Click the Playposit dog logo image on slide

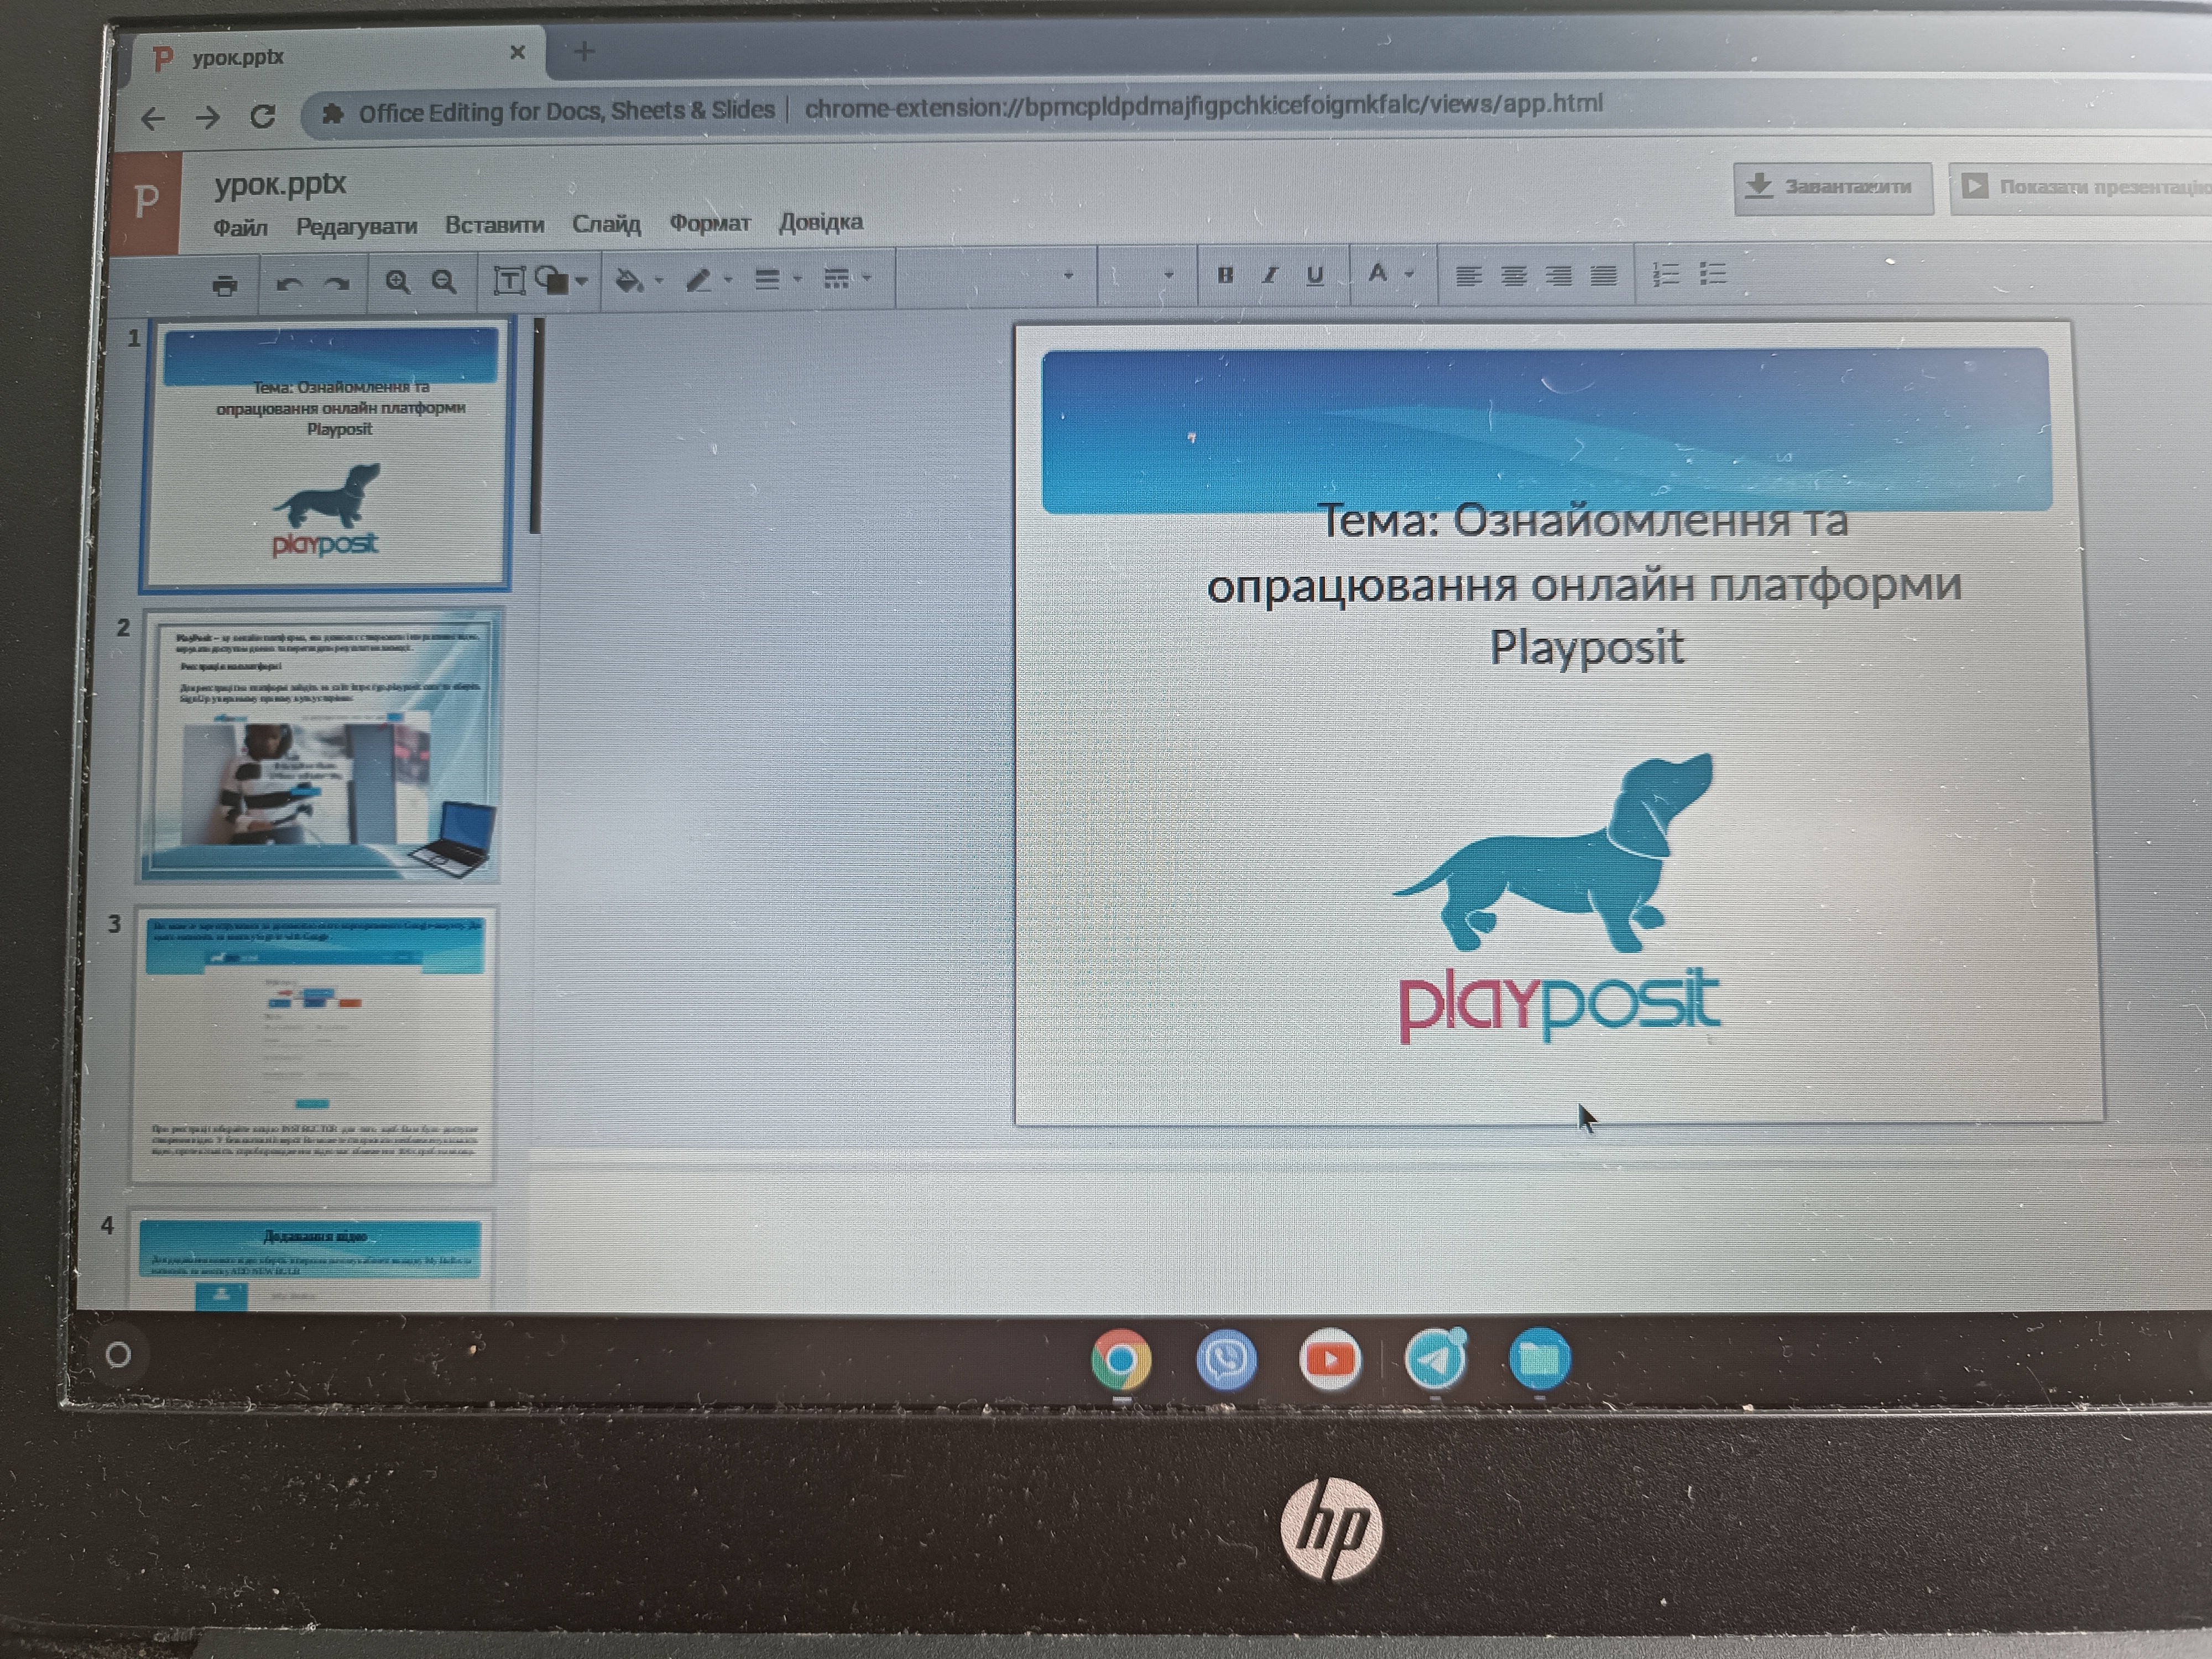[x=1558, y=898]
